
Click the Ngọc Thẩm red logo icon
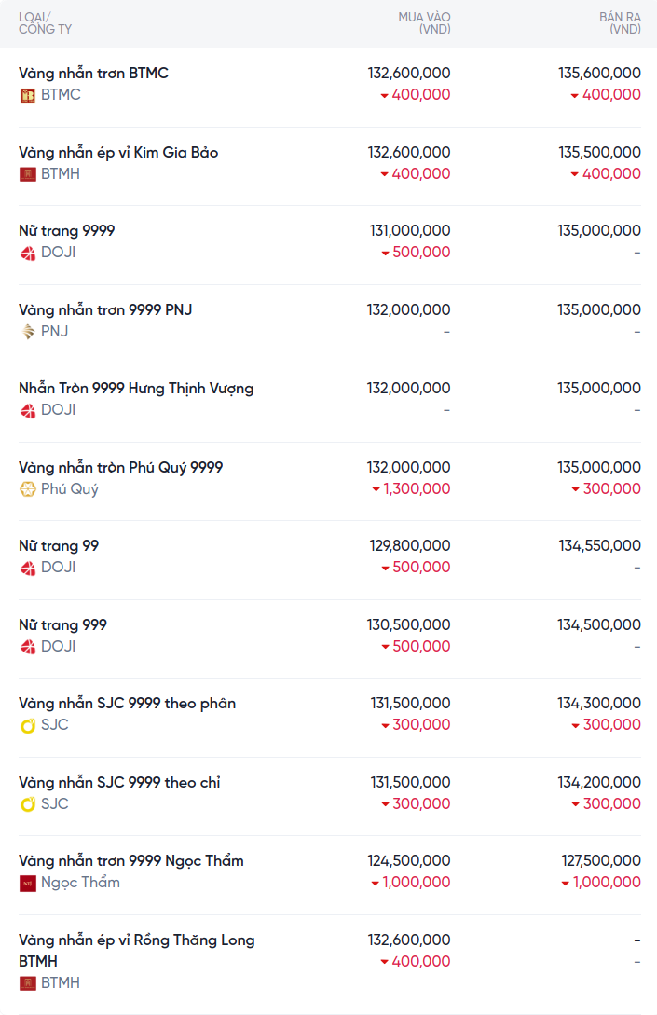(x=28, y=883)
